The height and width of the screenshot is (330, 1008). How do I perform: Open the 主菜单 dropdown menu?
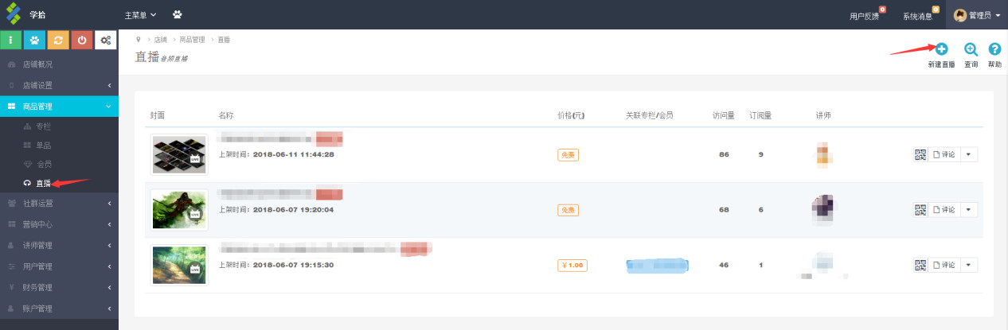click(140, 14)
